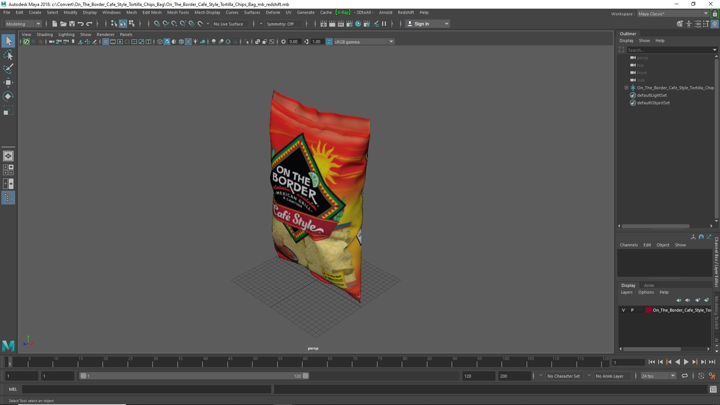The image size is (720, 405).
Task: Render the current frame
Action: pyautogui.click(x=332, y=24)
